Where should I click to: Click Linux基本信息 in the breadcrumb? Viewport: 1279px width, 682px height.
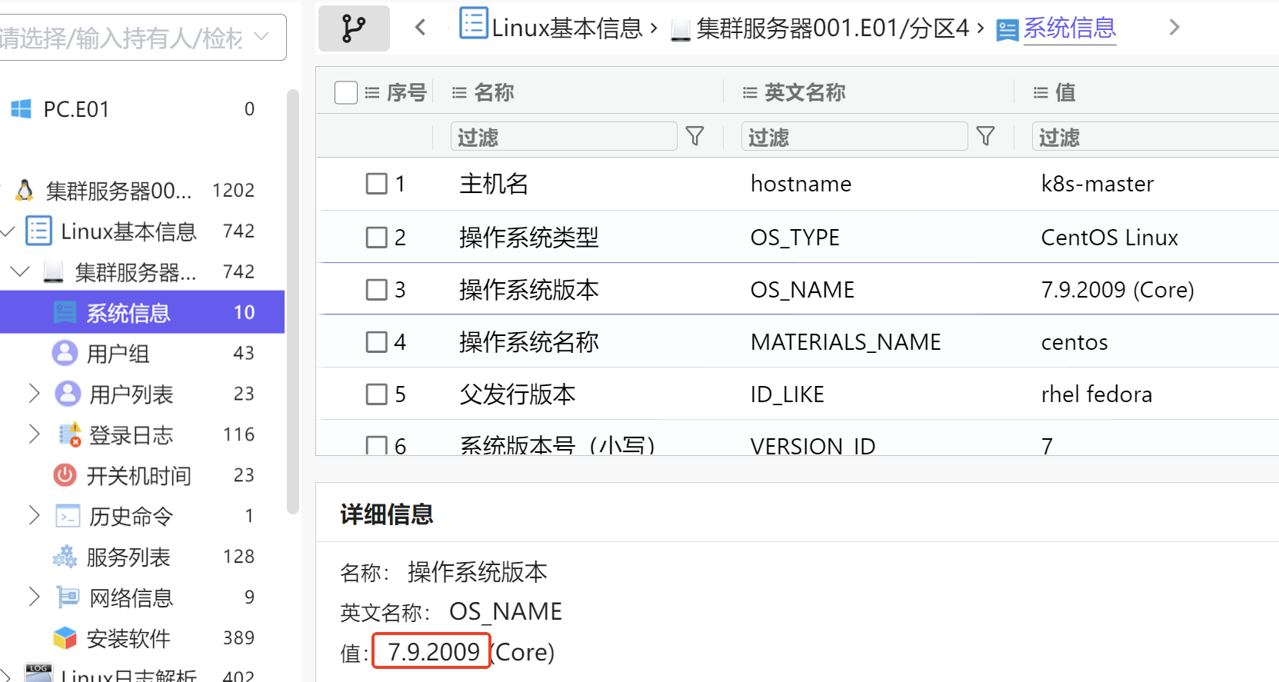point(566,28)
